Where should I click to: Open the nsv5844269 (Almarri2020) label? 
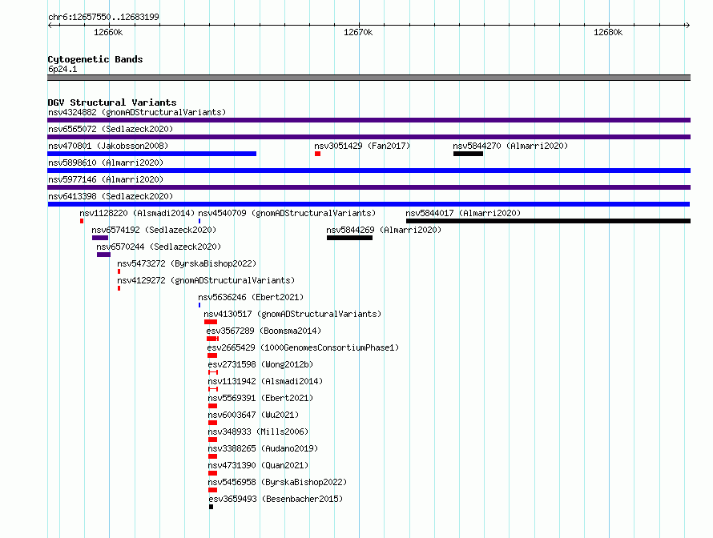click(384, 230)
